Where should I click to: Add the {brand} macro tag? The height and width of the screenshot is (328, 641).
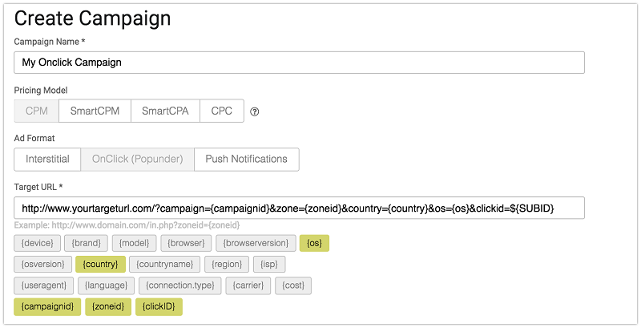click(87, 243)
